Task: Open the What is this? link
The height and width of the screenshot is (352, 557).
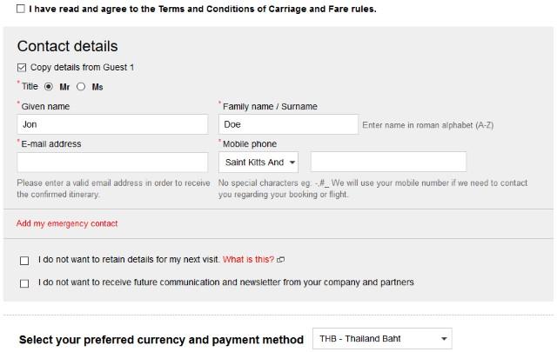Action: [x=248, y=259]
